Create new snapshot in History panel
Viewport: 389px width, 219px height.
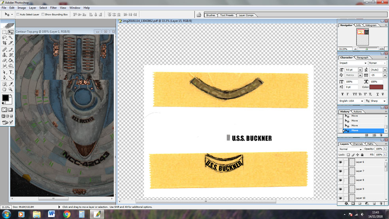coord(374,135)
